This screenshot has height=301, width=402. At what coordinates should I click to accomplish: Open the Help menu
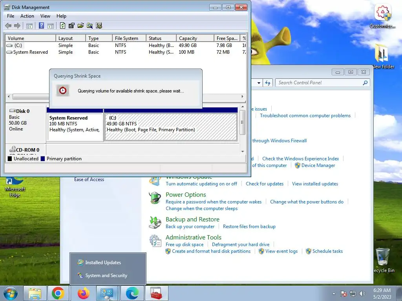coord(61,16)
